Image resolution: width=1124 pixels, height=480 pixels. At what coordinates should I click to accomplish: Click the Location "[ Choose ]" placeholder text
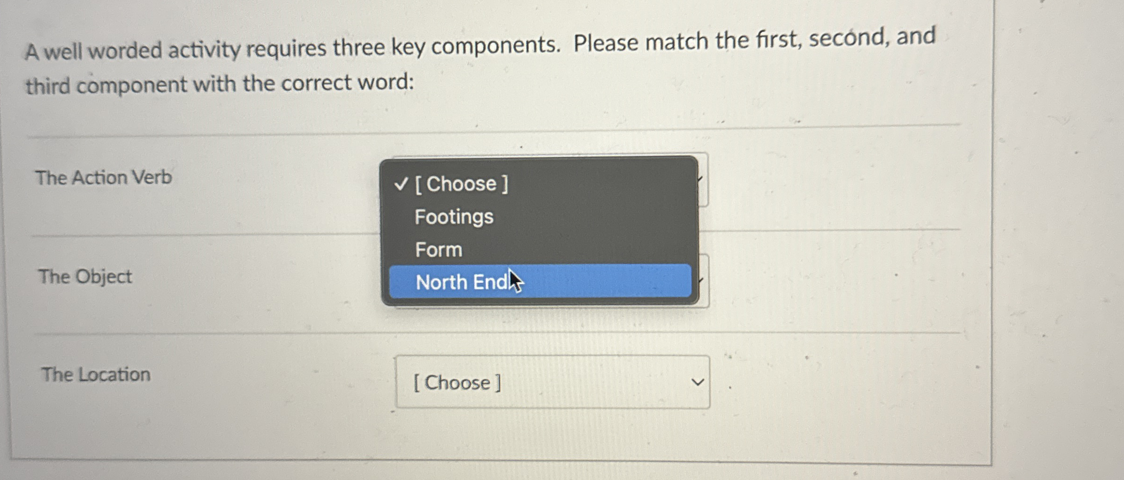click(x=456, y=383)
